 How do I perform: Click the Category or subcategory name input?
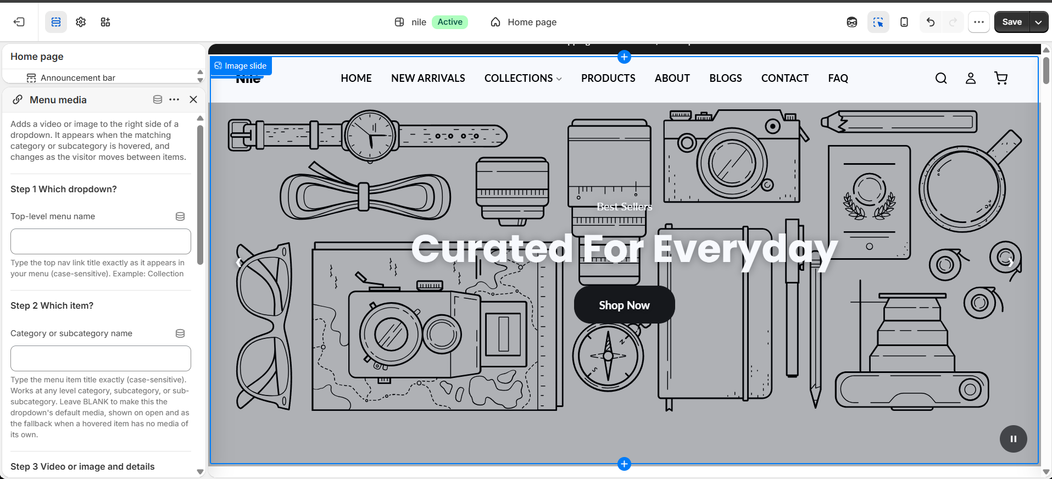(x=101, y=359)
